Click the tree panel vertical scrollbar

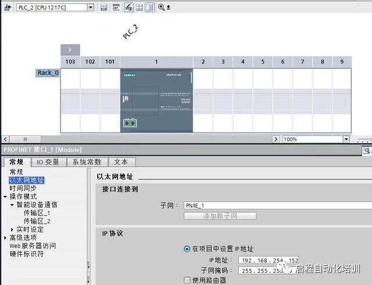click(x=89, y=226)
